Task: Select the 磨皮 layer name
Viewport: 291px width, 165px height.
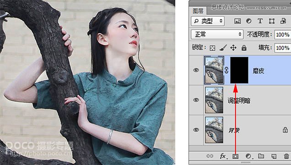Action: 259,71
